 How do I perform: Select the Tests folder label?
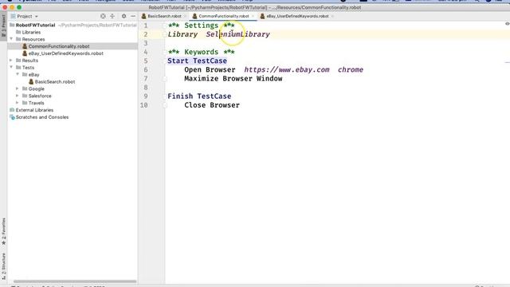(x=28, y=67)
